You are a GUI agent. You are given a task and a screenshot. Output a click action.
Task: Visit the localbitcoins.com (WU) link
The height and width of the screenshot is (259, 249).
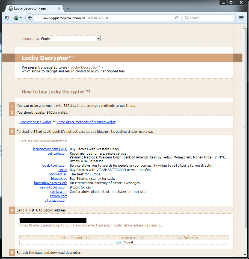tap(50, 149)
